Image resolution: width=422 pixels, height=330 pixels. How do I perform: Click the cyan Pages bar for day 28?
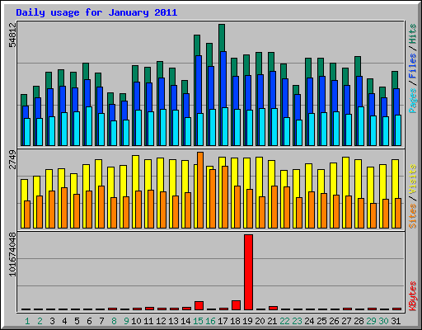[361, 126]
